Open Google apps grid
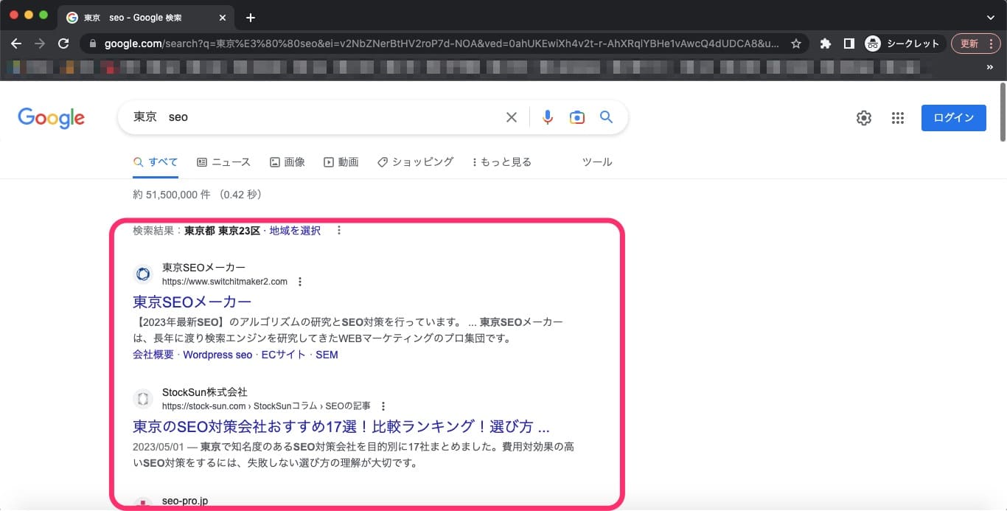 pos(897,118)
